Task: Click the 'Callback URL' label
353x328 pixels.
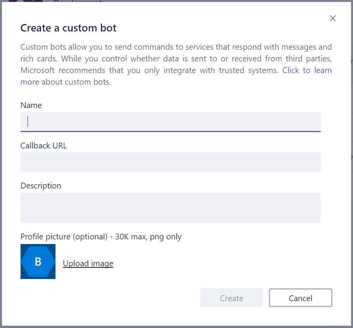Action: click(43, 146)
